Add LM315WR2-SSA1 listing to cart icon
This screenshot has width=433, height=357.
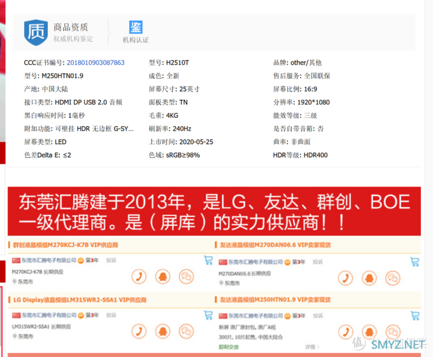pyautogui.click(x=208, y=315)
